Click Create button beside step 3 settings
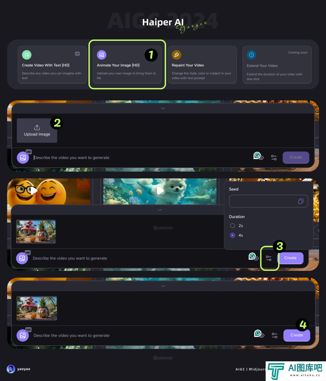 290,258
